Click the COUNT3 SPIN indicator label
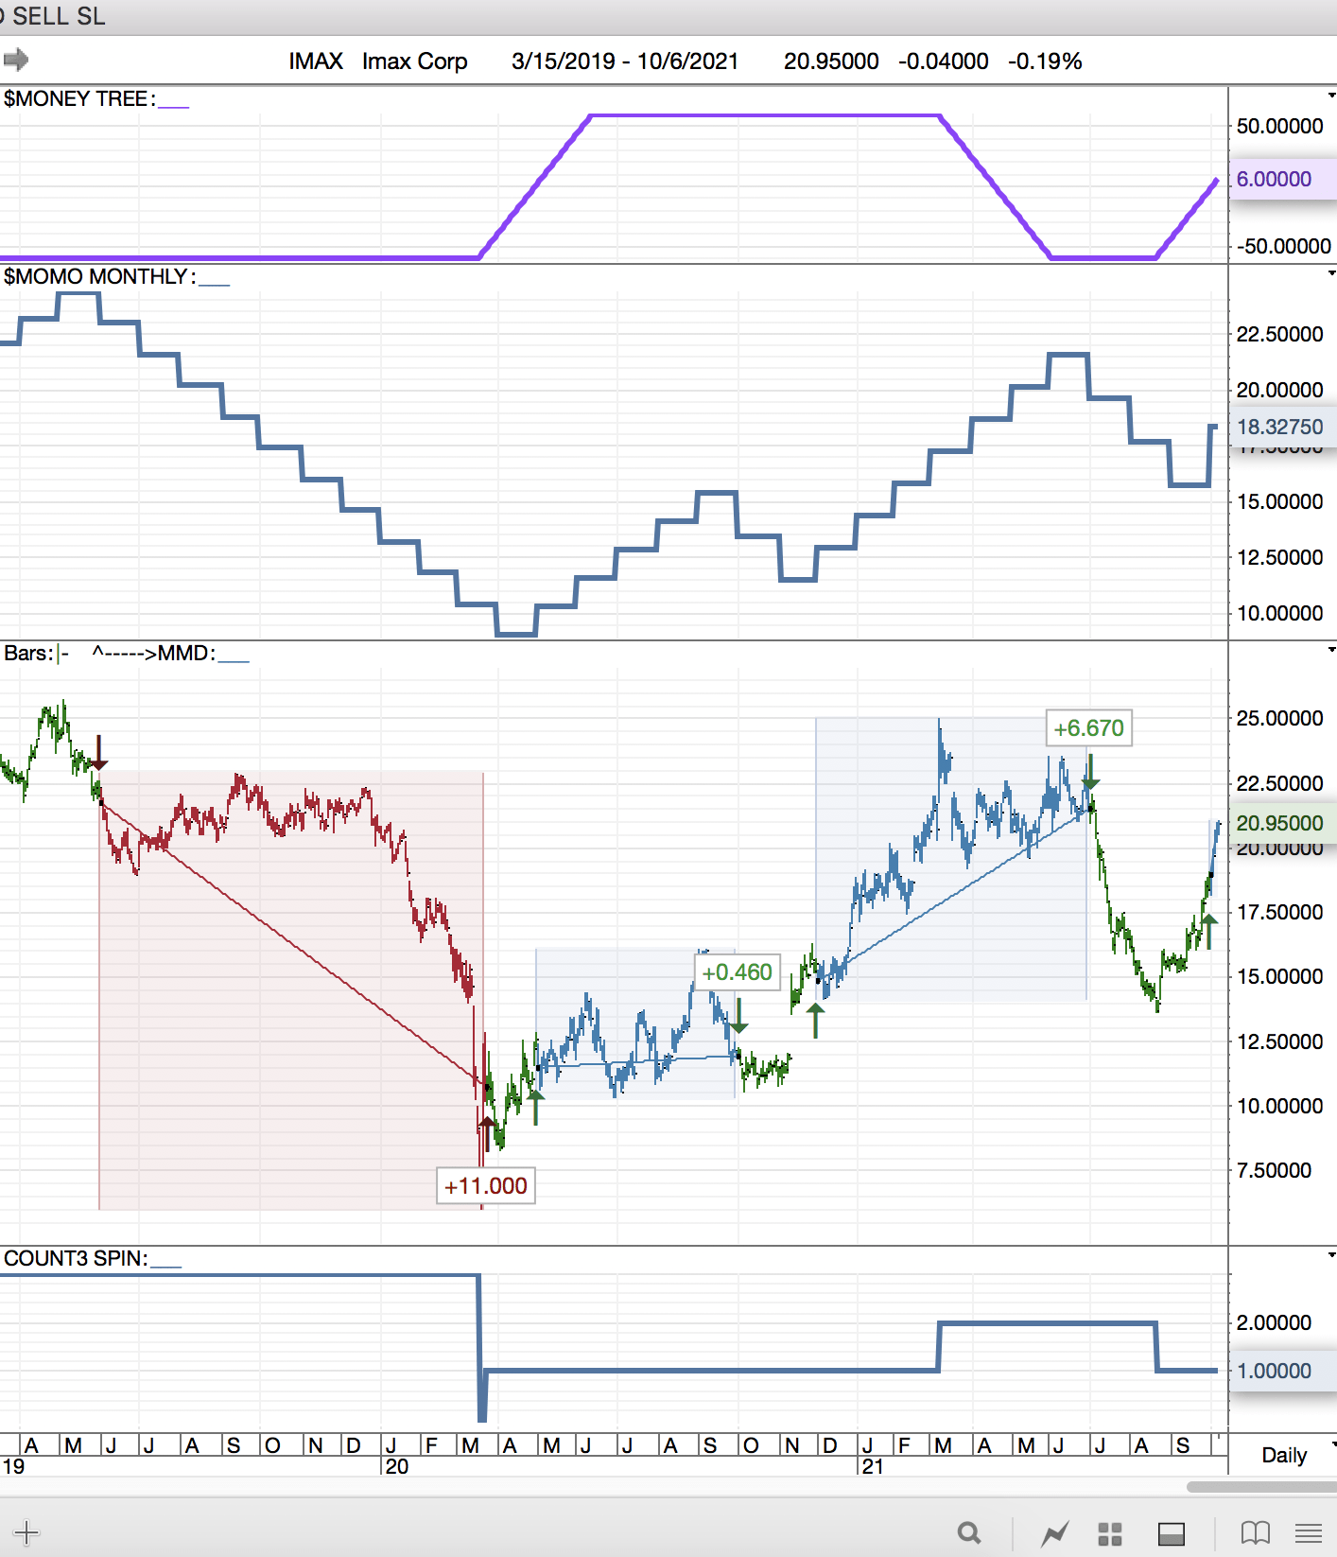 (x=76, y=1258)
